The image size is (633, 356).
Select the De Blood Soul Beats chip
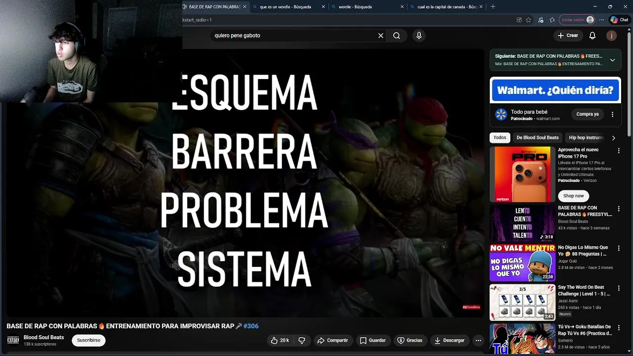(x=538, y=137)
